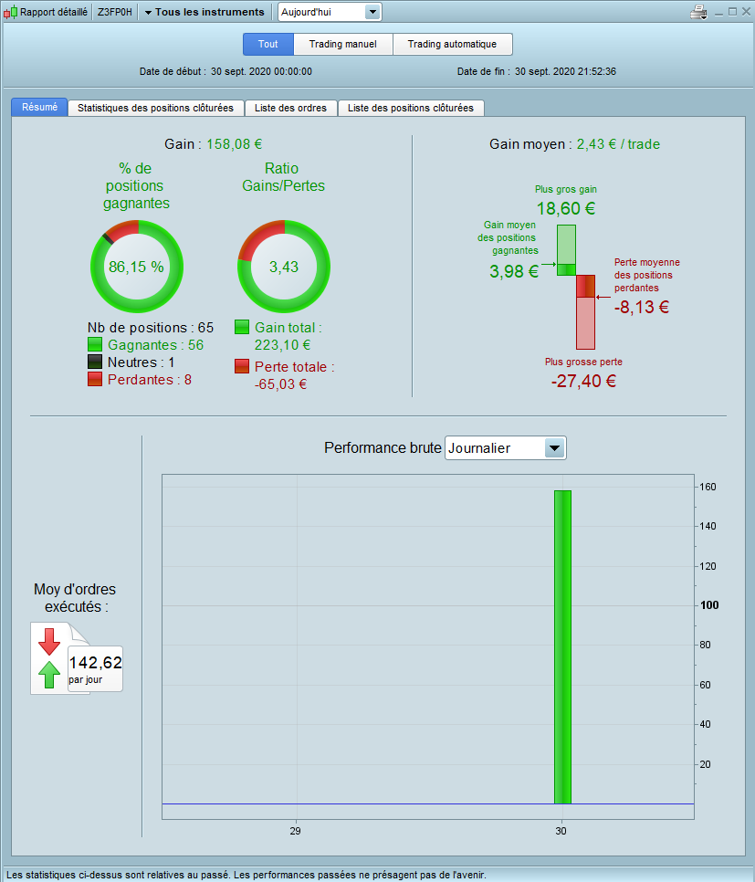Click the Gagnantes : 56 label
Viewport: 755px width, 882px height.
(x=156, y=345)
